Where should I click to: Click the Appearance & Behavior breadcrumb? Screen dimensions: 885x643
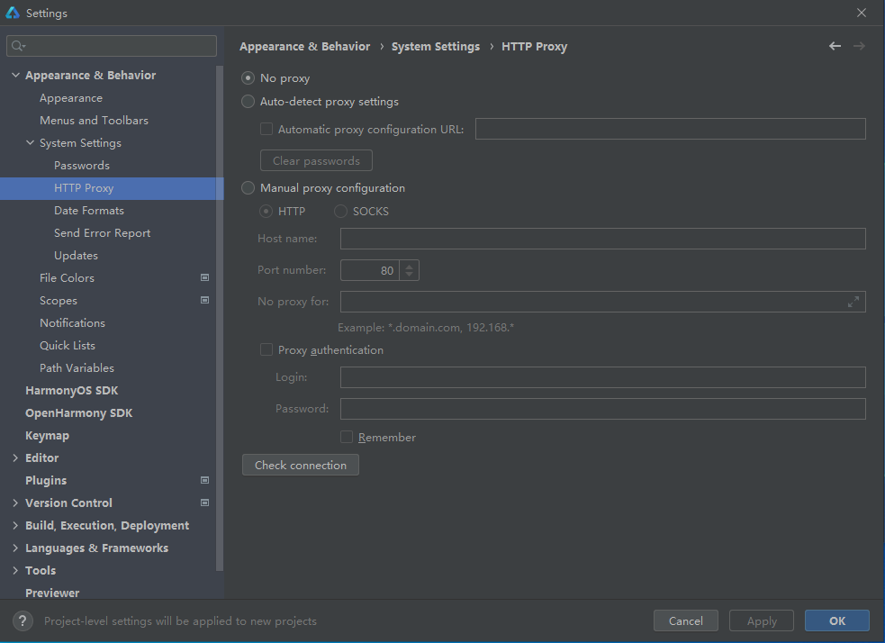305,46
